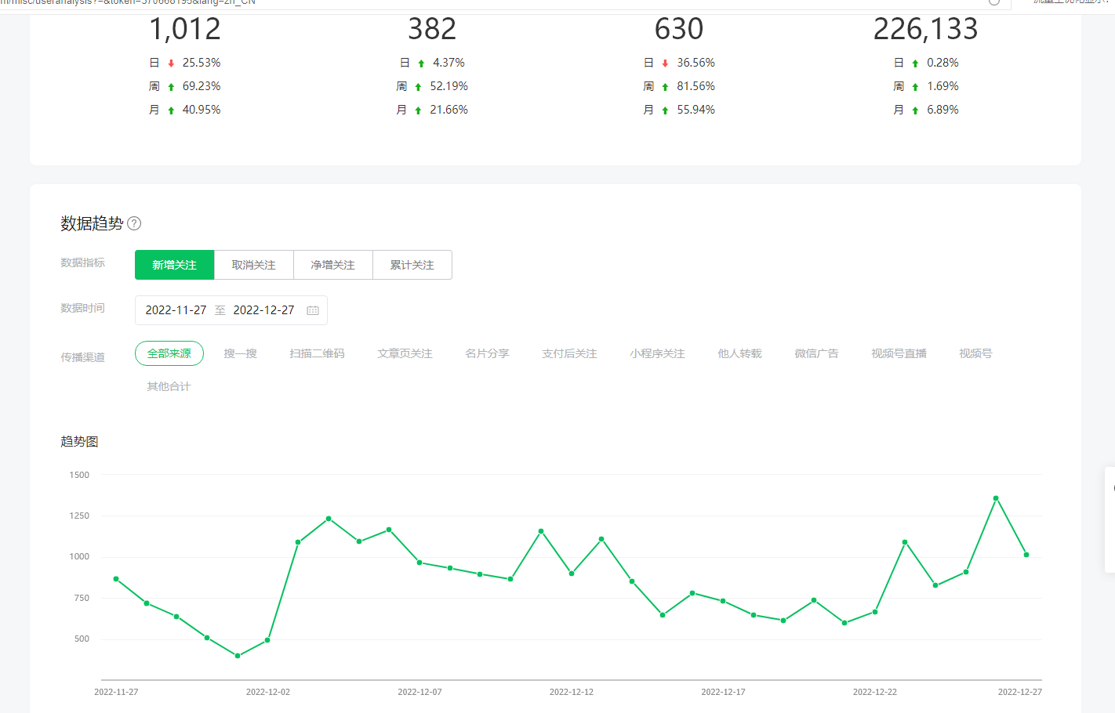Click the 6.89% monthly change text
Viewport: 1115px width, 713px height.
pos(942,110)
